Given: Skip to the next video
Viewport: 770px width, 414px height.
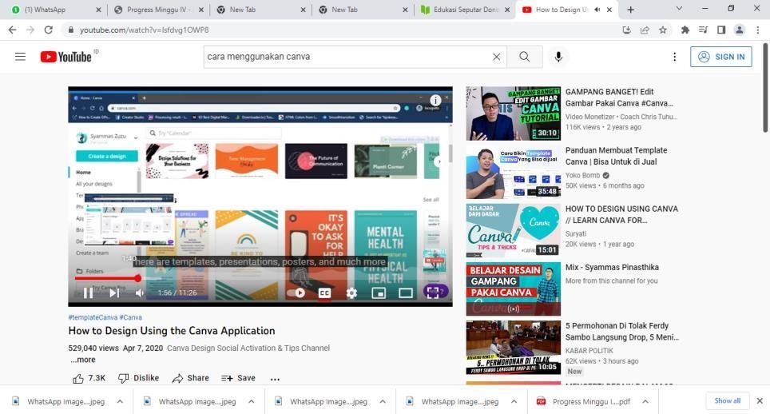Looking at the screenshot, I should point(114,293).
